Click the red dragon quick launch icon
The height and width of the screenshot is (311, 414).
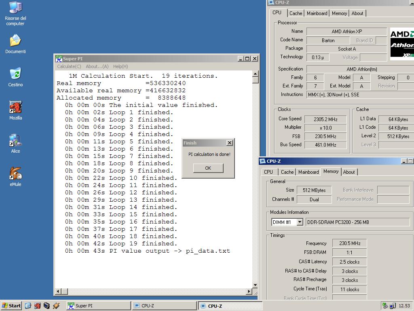tap(37, 306)
